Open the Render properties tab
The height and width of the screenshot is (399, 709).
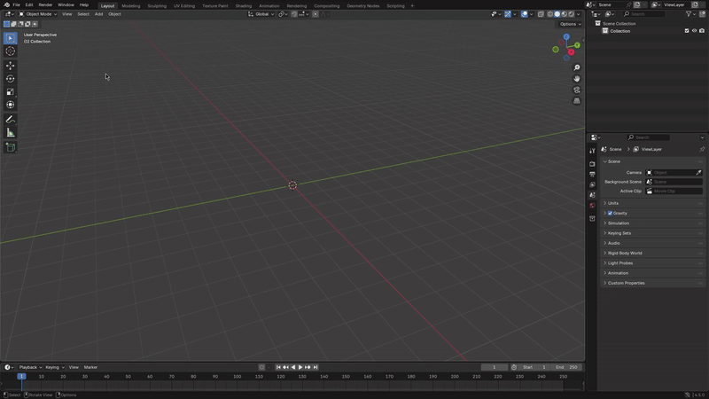(x=592, y=164)
